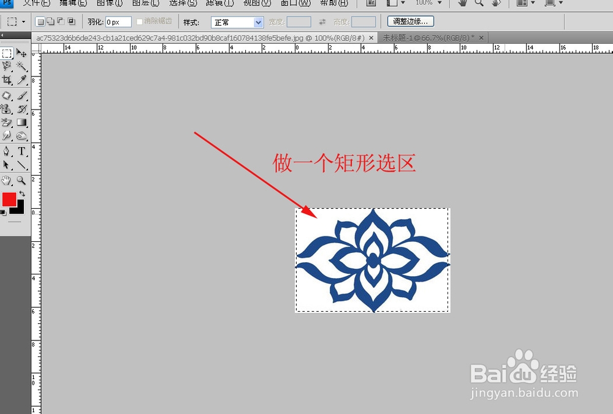
Task: Click the 宽度 width input field
Action: point(299,22)
